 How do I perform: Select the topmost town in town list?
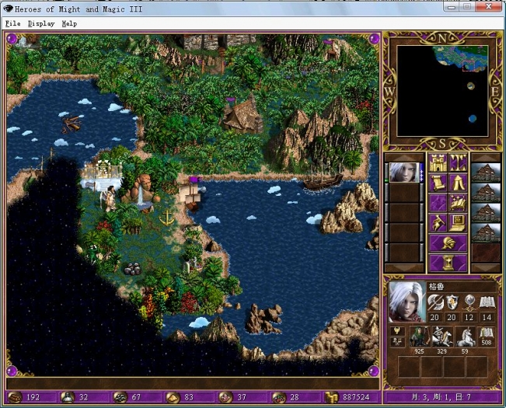486,173
